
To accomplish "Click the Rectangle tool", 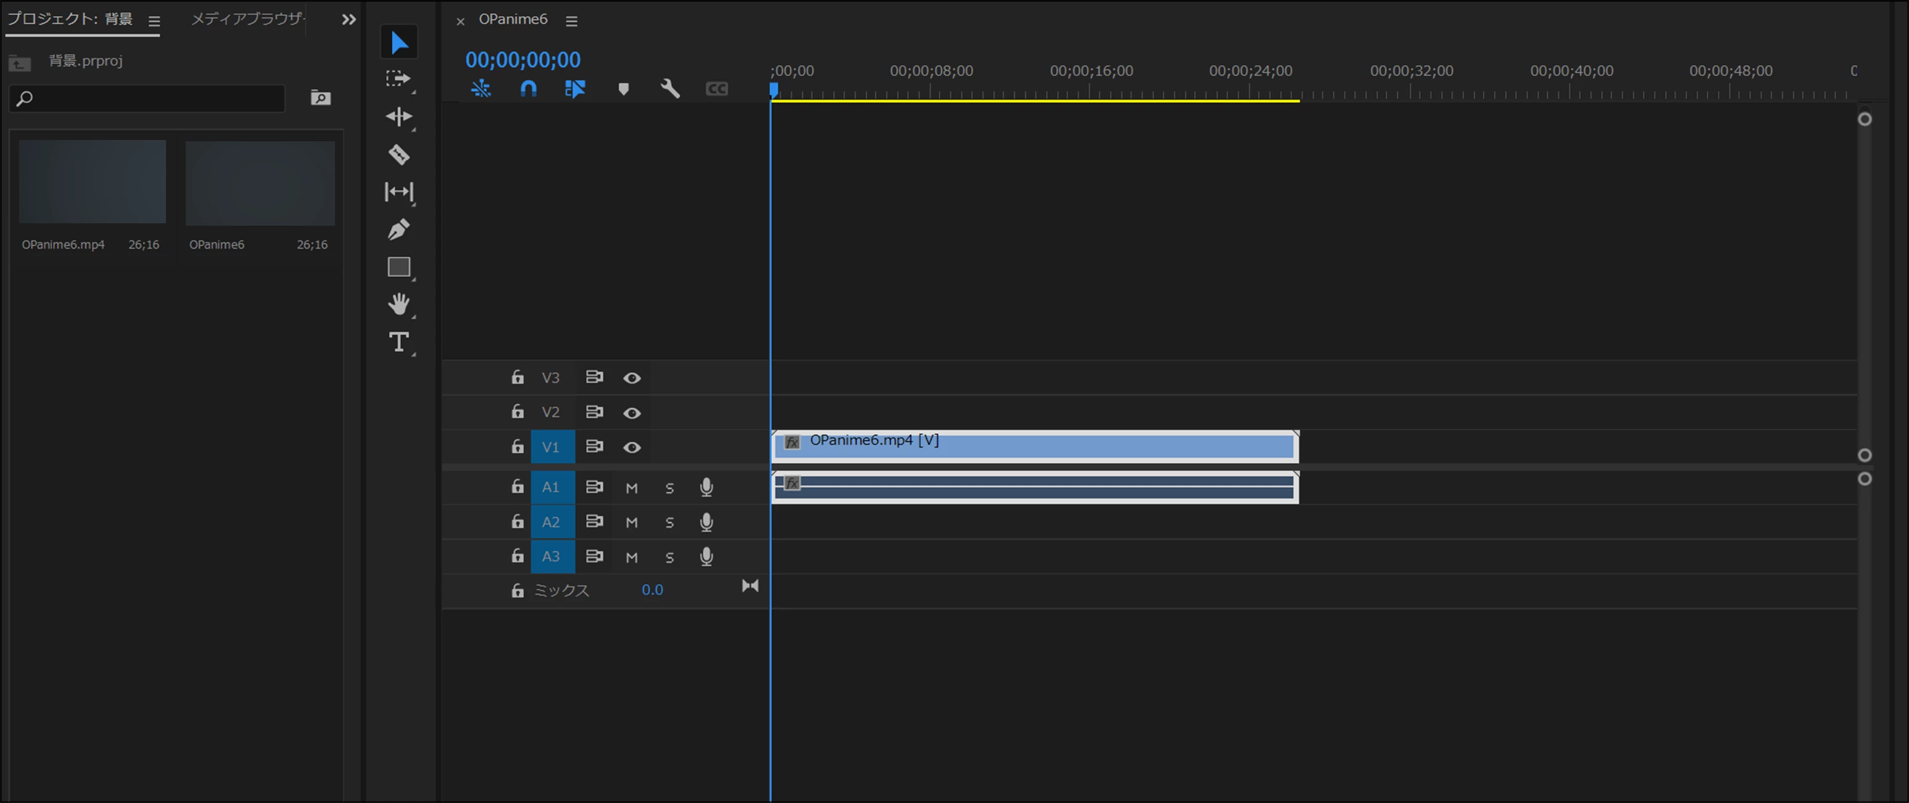I will pyautogui.click(x=399, y=266).
